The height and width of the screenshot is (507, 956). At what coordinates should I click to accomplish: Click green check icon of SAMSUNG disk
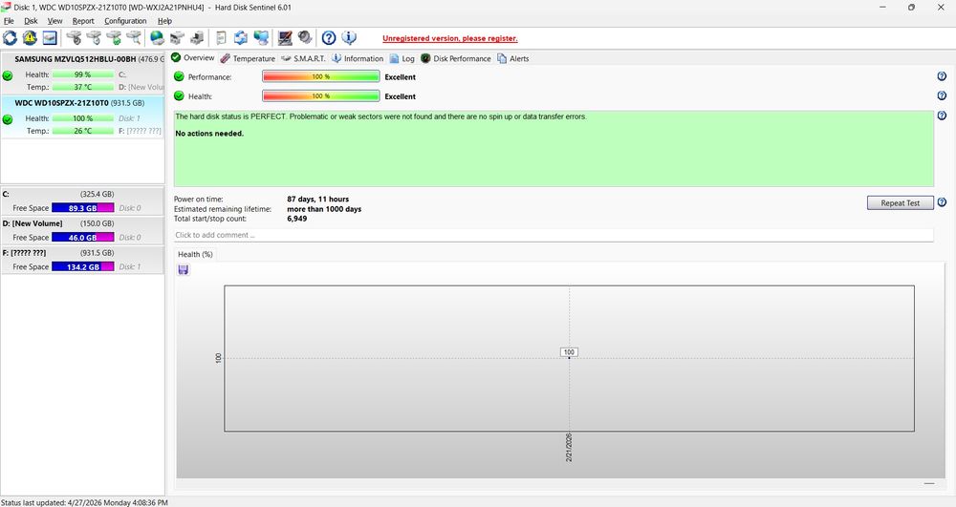(x=8, y=76)
